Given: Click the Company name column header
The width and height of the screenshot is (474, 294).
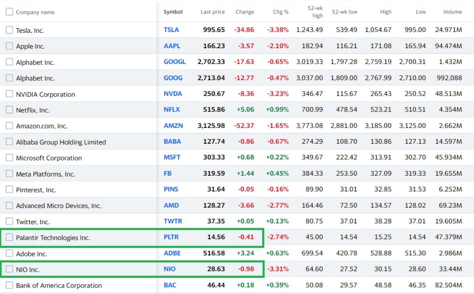Looking at the screenshot, I should (35, 12).
